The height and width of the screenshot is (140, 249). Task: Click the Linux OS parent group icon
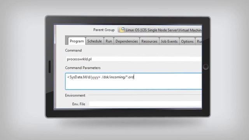122,30
